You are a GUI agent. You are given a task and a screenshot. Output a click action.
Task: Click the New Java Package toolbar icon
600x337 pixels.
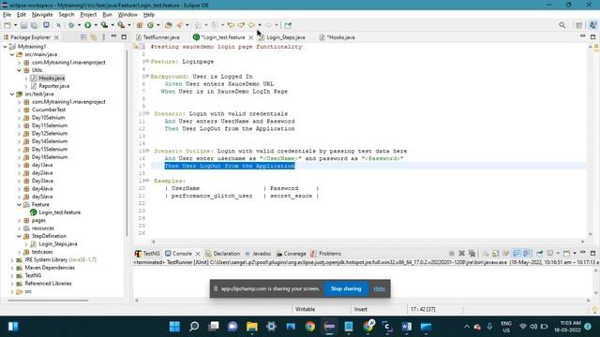pos(140,25)
